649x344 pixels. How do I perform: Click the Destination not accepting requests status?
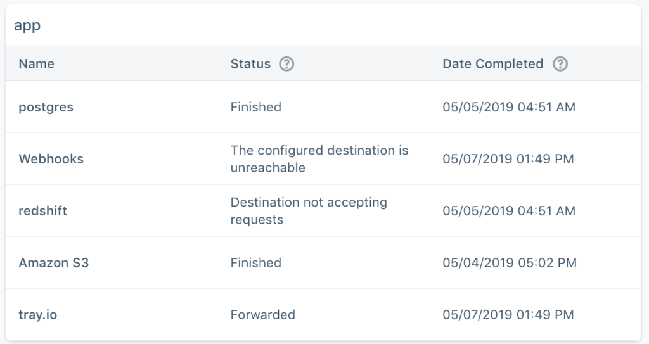click(x=309, y=211)
